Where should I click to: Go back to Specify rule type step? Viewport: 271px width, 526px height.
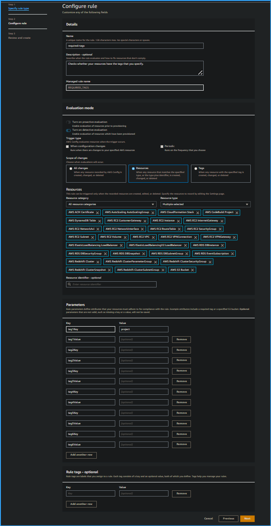pyautogui.click(x=18, y=8)
